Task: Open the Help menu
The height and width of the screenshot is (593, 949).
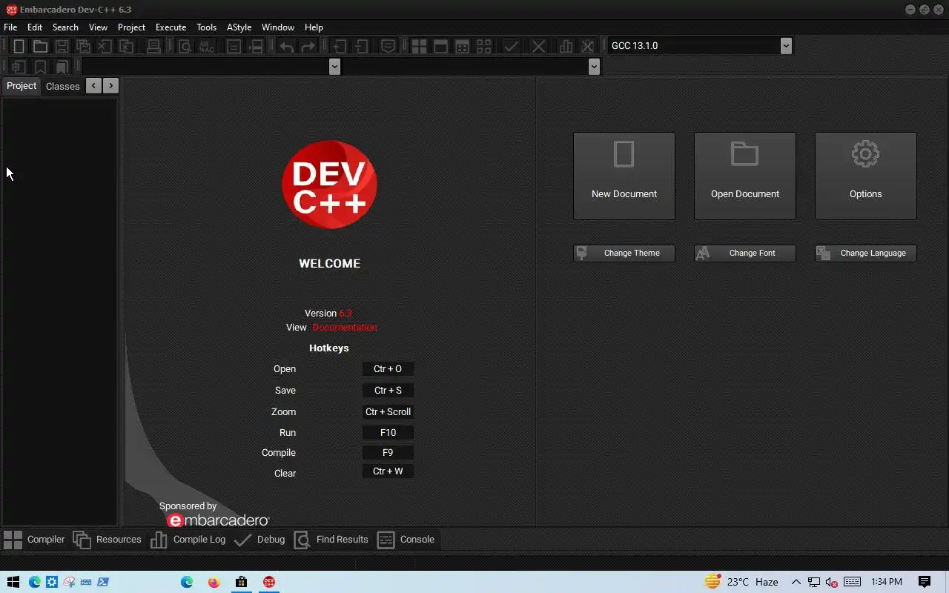Action: (x=314, y=27)
